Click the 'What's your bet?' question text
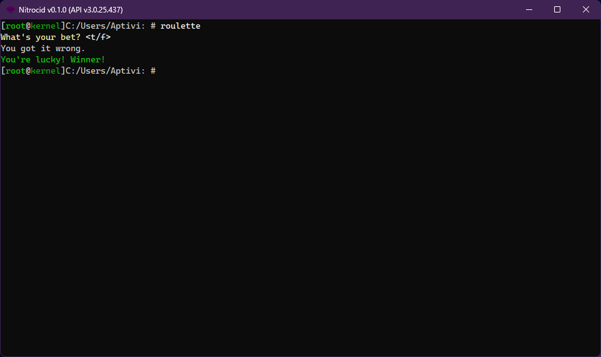This screenshot has width=601, height=357. [41, 37]
